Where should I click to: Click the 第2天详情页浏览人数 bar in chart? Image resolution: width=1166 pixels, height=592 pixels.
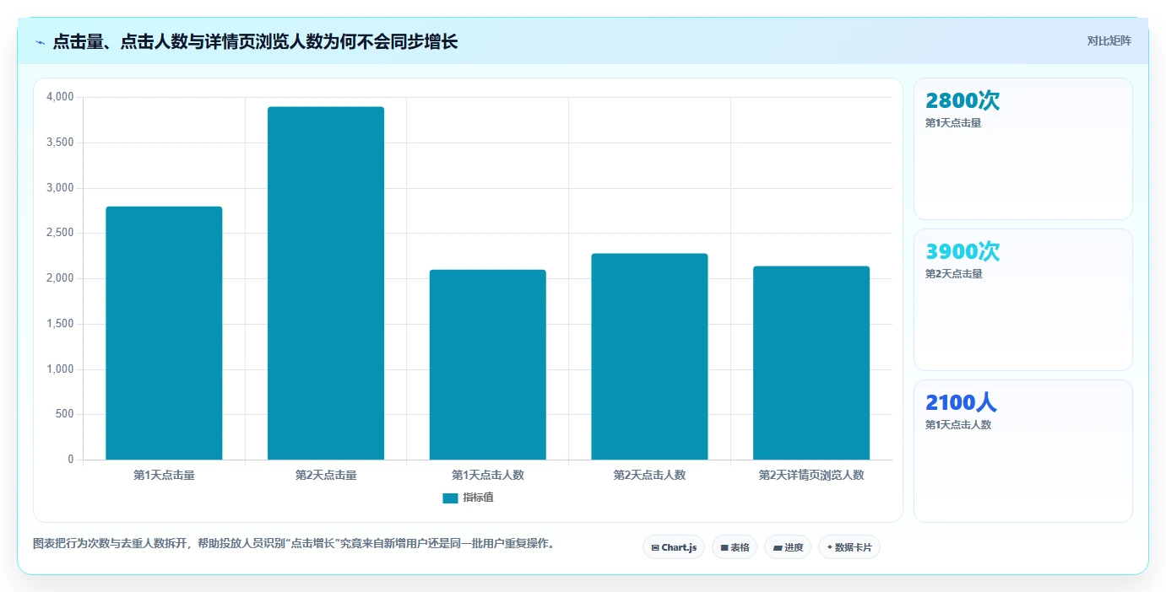coord(811,363)
